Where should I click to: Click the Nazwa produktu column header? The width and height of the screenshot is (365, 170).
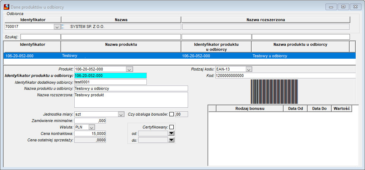tap(121, 47)
